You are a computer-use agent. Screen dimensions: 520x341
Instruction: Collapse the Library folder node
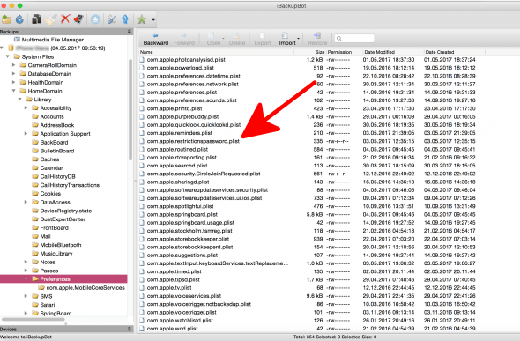click(20, 100)
